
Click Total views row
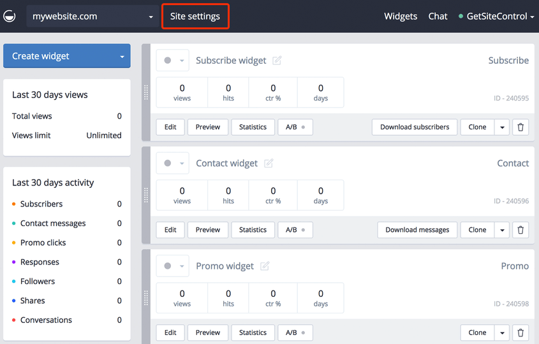(x=67, y=116)
